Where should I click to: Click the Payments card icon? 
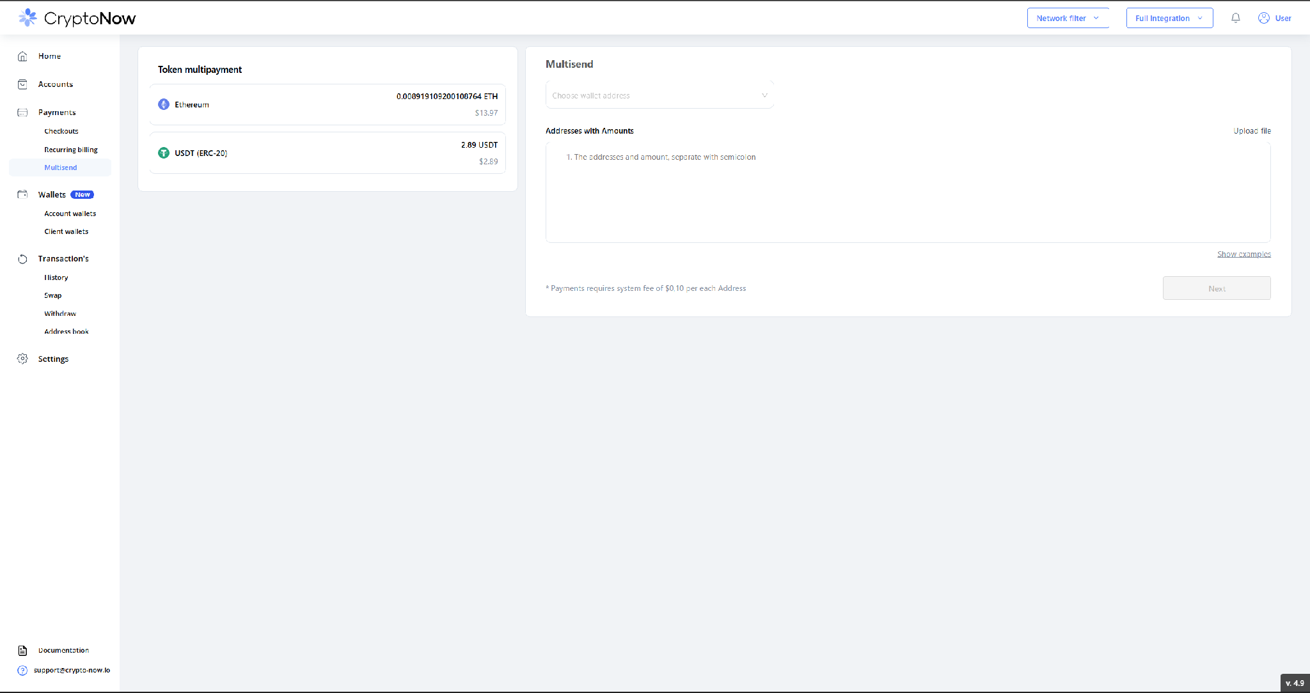22,113
